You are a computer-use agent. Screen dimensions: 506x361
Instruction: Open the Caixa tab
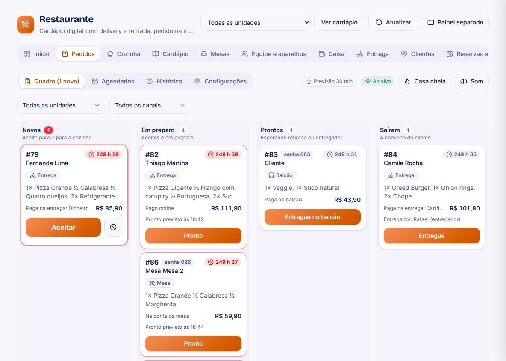pyautogui.click(x=331, y=54)
